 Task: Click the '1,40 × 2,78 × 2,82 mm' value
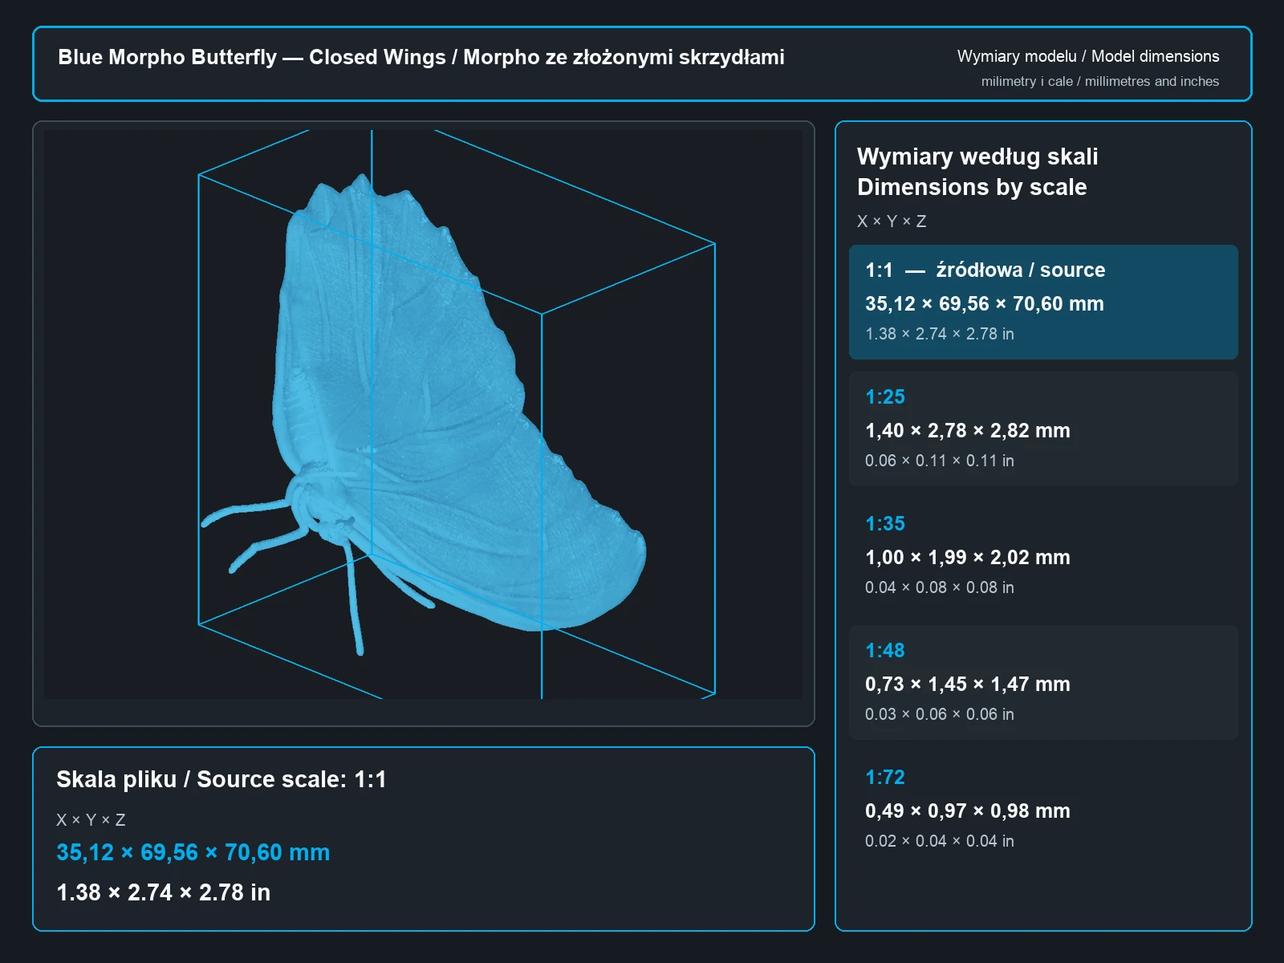(968, 431)
